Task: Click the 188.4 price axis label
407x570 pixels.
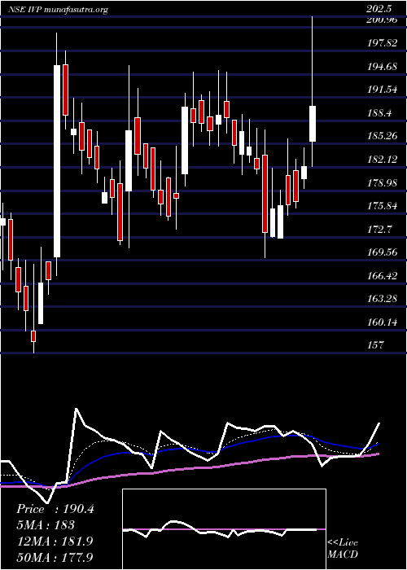Action: click(x=379, y=113)
